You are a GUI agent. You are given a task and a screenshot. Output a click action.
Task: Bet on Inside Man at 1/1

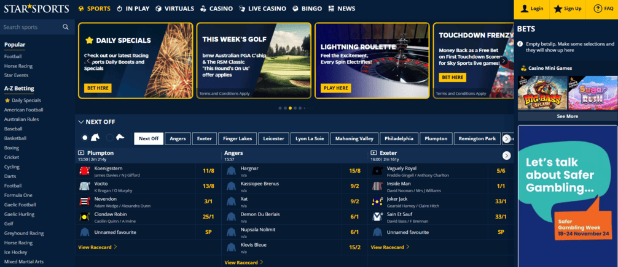click(501, 186)
